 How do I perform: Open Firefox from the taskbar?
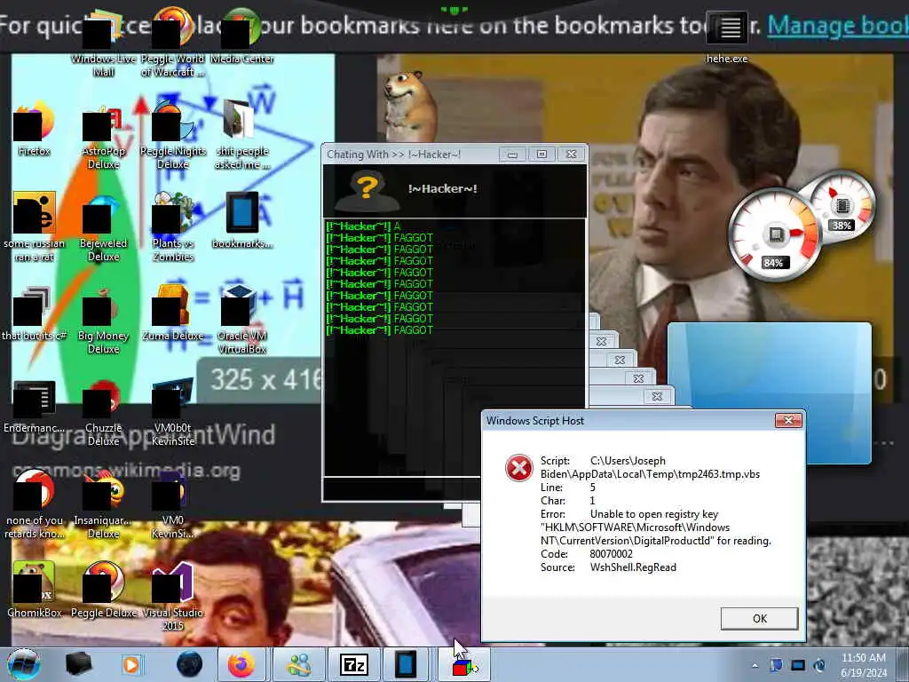241,664
